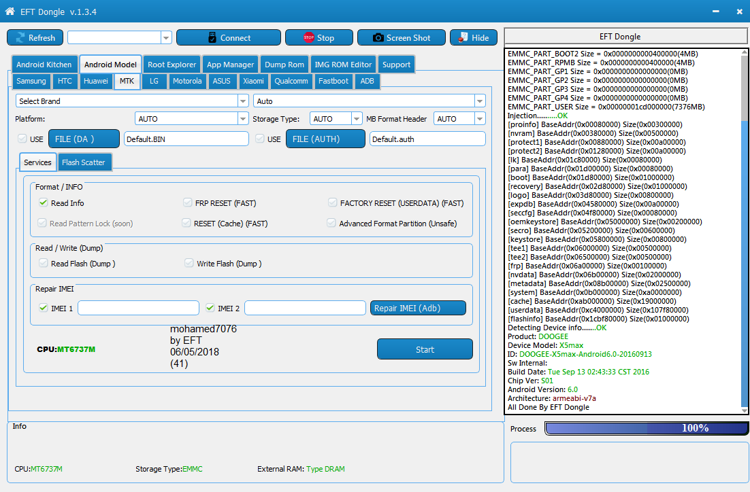Screen dimensions: 750x492
Task: Click the Default.auth file field
Action: pyautogui.click(x=427, y=139)
